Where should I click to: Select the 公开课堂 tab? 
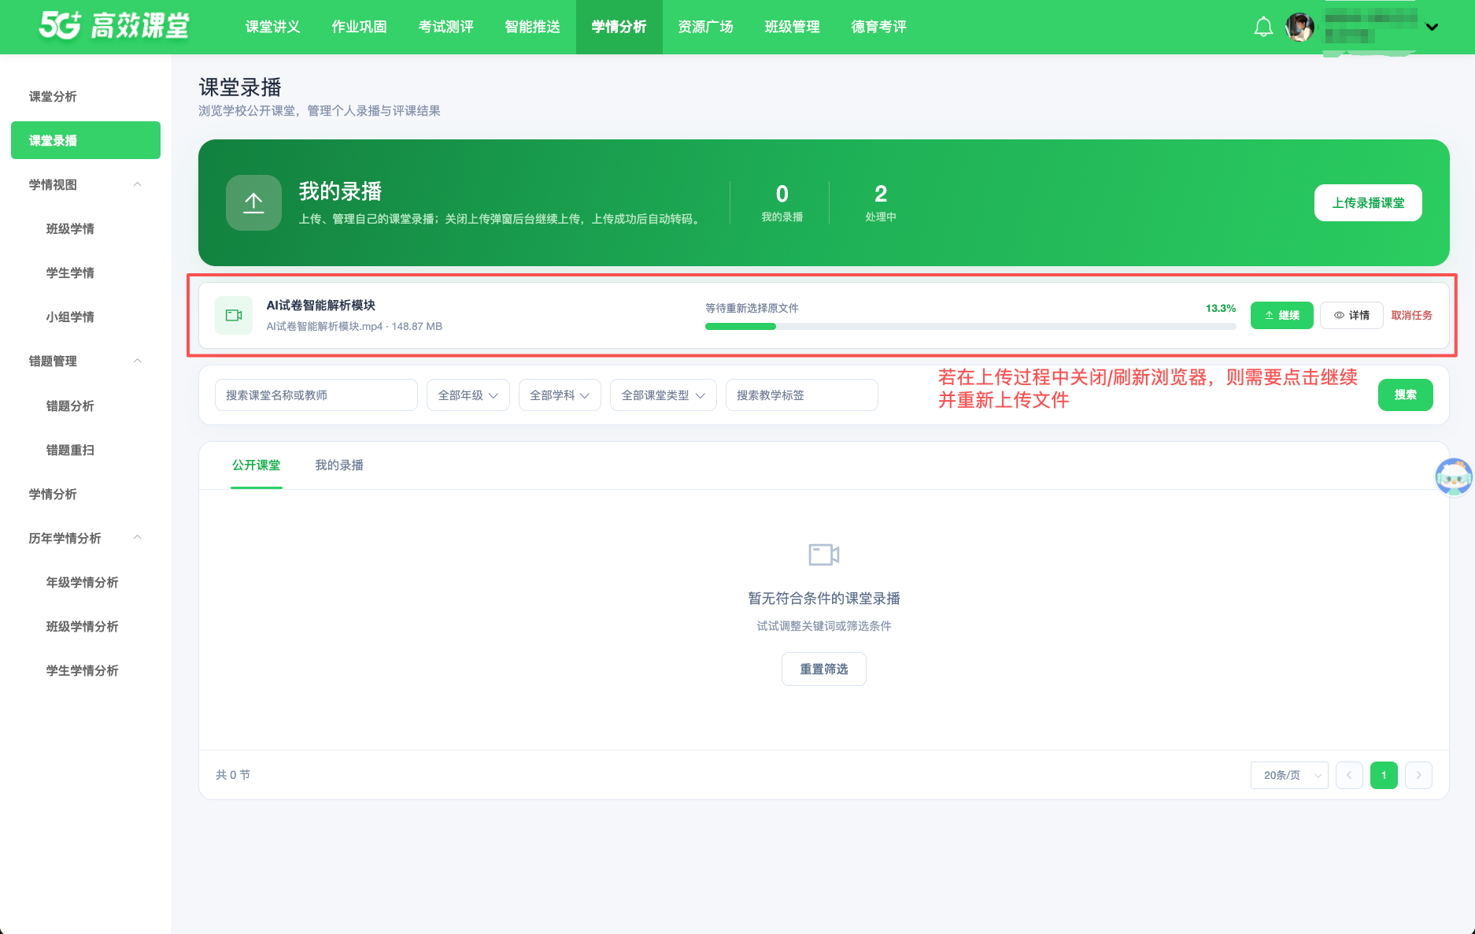click(257, 465)
